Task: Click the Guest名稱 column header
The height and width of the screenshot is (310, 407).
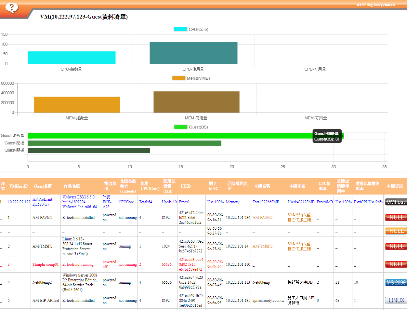Action: (43, 186)
